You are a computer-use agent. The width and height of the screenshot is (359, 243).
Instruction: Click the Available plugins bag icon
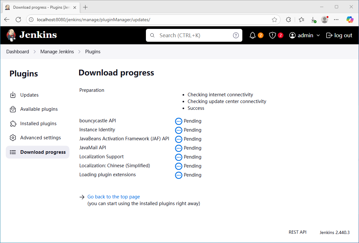13,109
